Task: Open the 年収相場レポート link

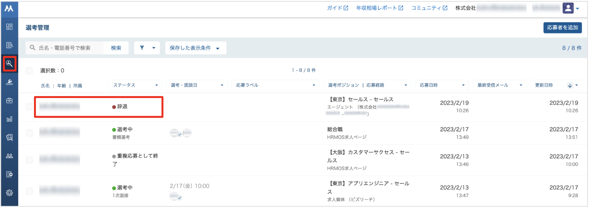Action: point(380,8)
